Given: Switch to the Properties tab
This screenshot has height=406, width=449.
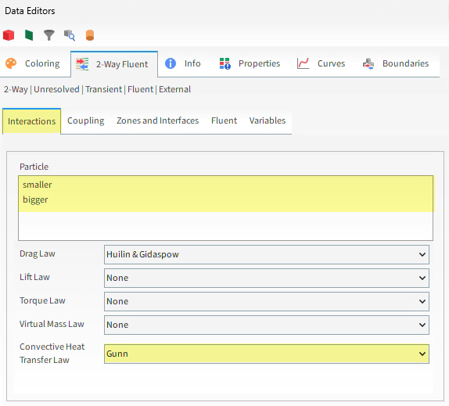Looking at the screenshot, I should 250,63.
